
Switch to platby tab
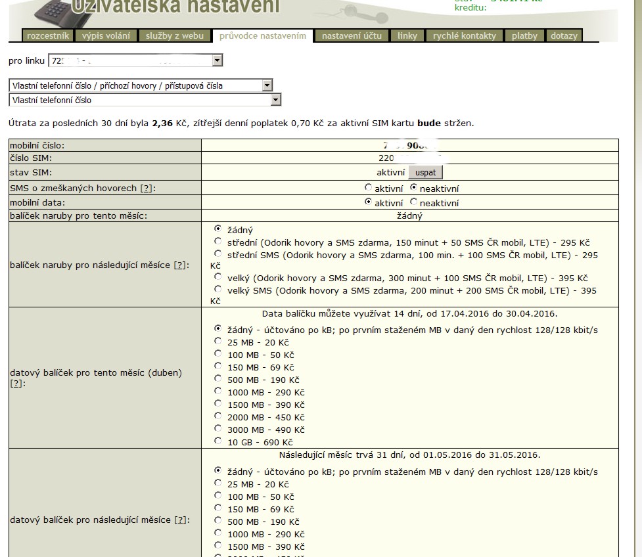tap(524, 35)
